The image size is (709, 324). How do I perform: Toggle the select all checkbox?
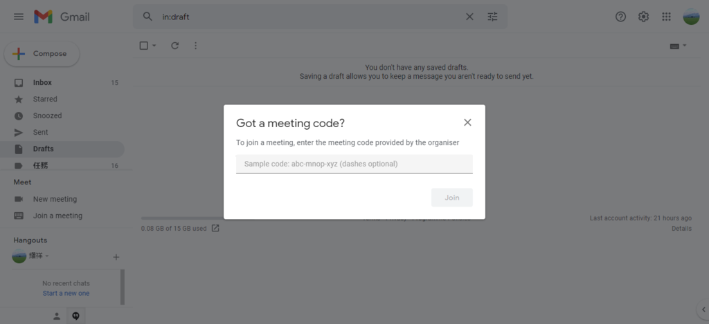pos(144,46)
